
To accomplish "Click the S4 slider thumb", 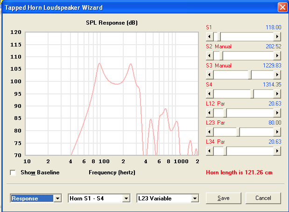I will pyautogui.click(x=252, y=94).
